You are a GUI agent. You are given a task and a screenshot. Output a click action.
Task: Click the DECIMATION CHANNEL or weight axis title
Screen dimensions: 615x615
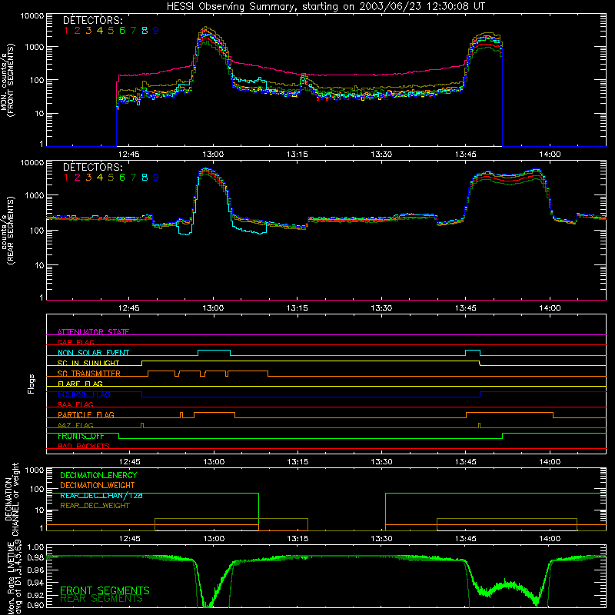pos(12,499)
